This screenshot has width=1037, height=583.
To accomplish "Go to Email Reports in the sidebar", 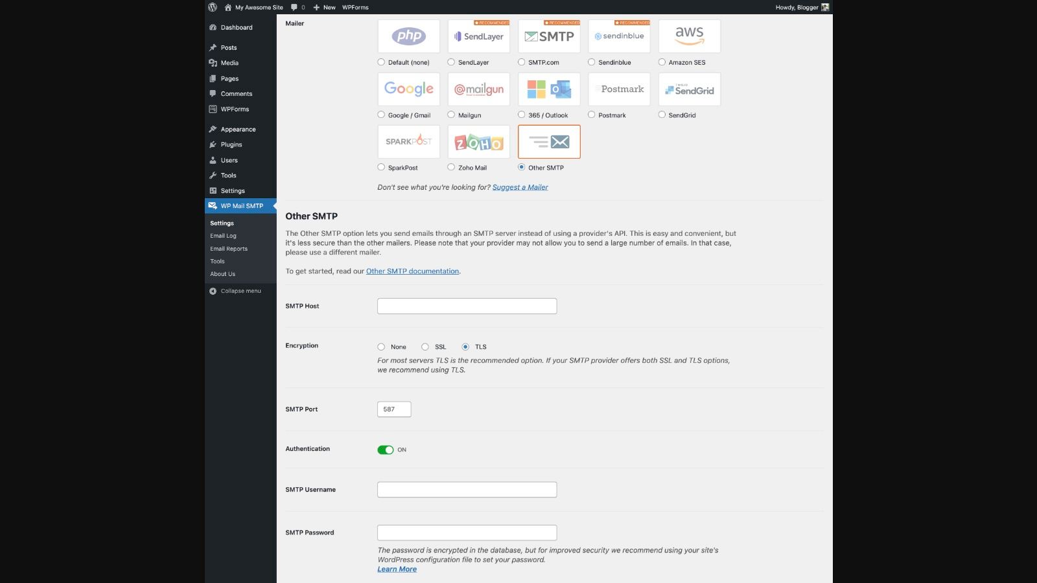I will coord(228,248).
